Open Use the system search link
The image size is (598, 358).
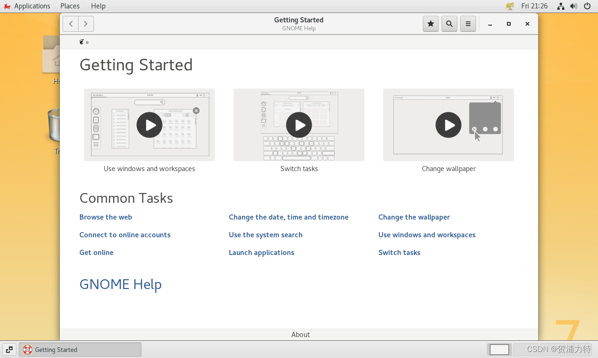(266, 235)
